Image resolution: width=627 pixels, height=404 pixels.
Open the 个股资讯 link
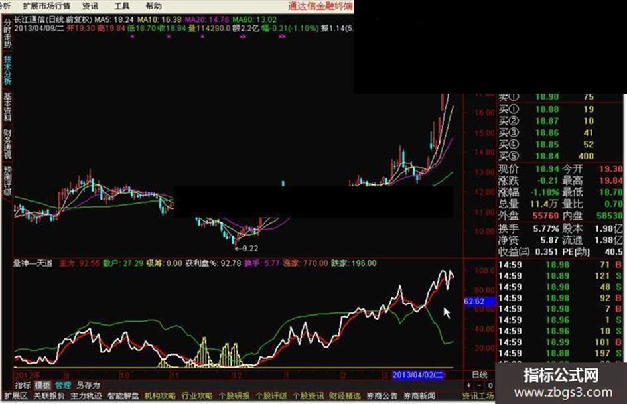(308, 396)
